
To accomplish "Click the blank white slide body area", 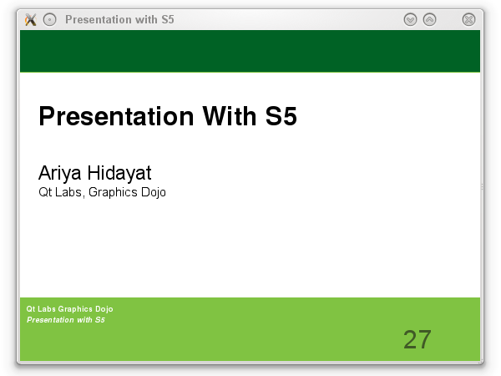I will click(x=250, y=251).
